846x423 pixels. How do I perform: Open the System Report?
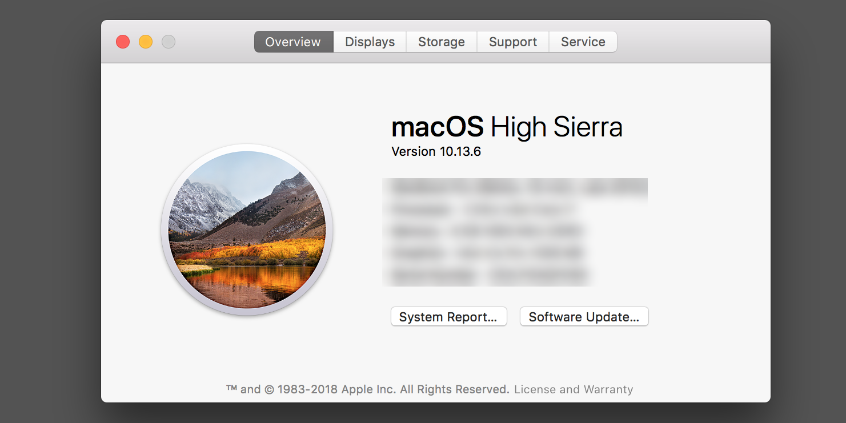449,317
